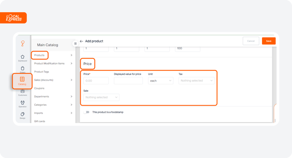Expand the Products menu chevron

(71, 55)
